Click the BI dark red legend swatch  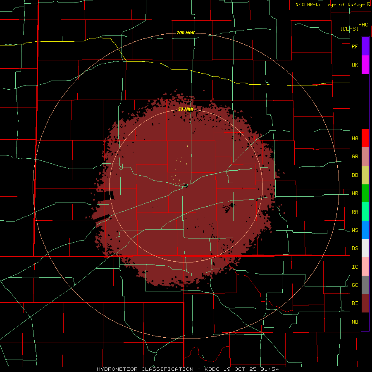[365, 303]
